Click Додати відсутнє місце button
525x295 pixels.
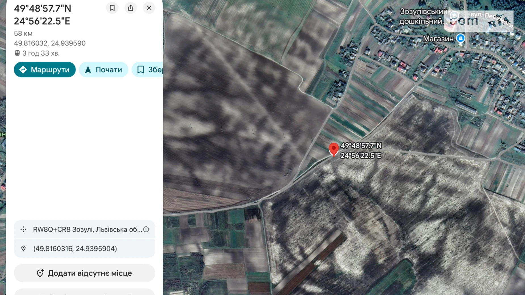click(x=85, y=273)
